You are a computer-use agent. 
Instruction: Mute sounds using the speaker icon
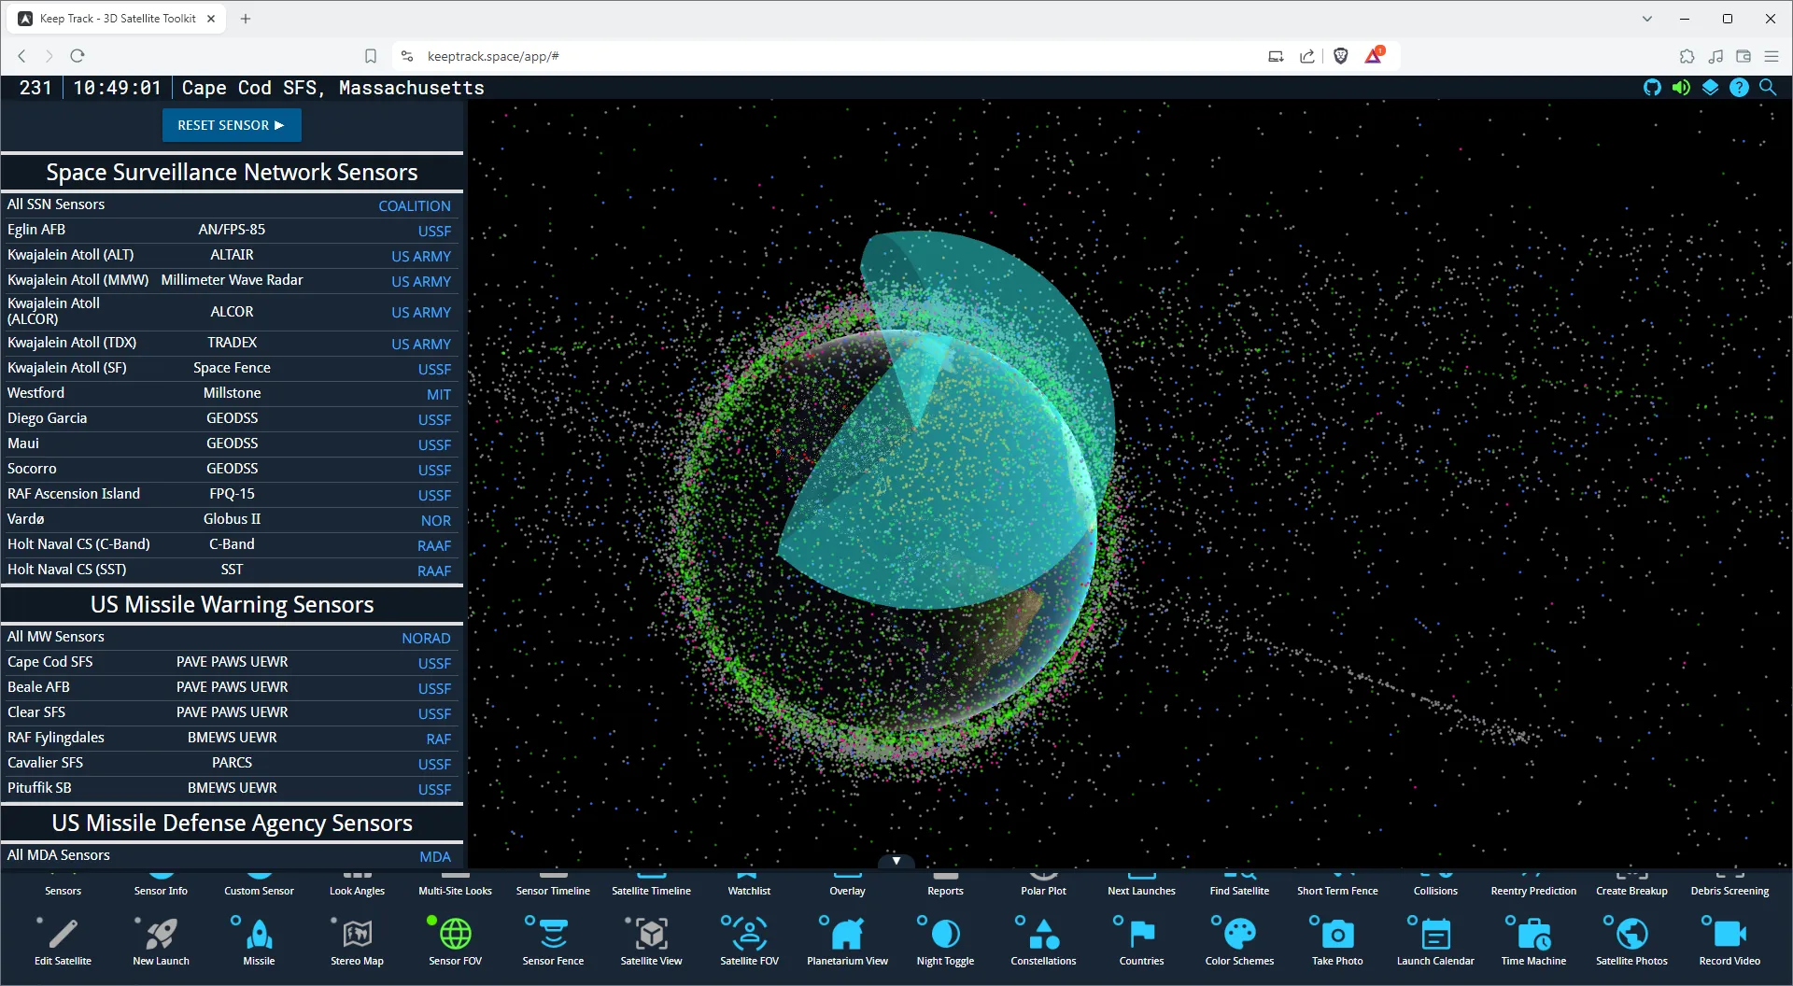1682,87
